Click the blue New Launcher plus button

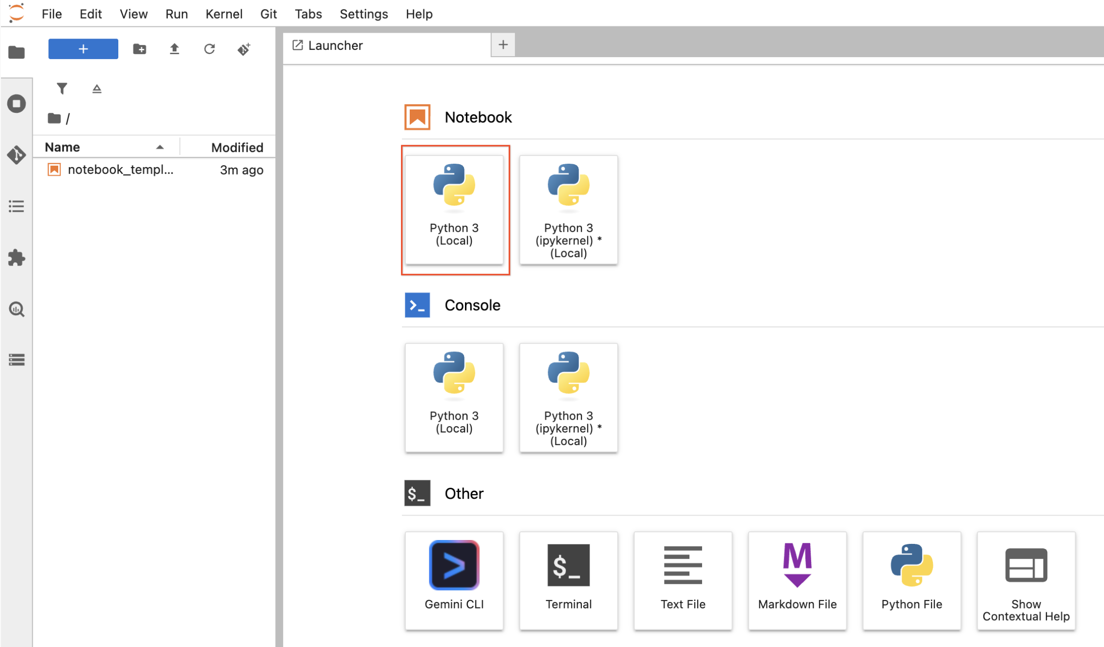83,49
